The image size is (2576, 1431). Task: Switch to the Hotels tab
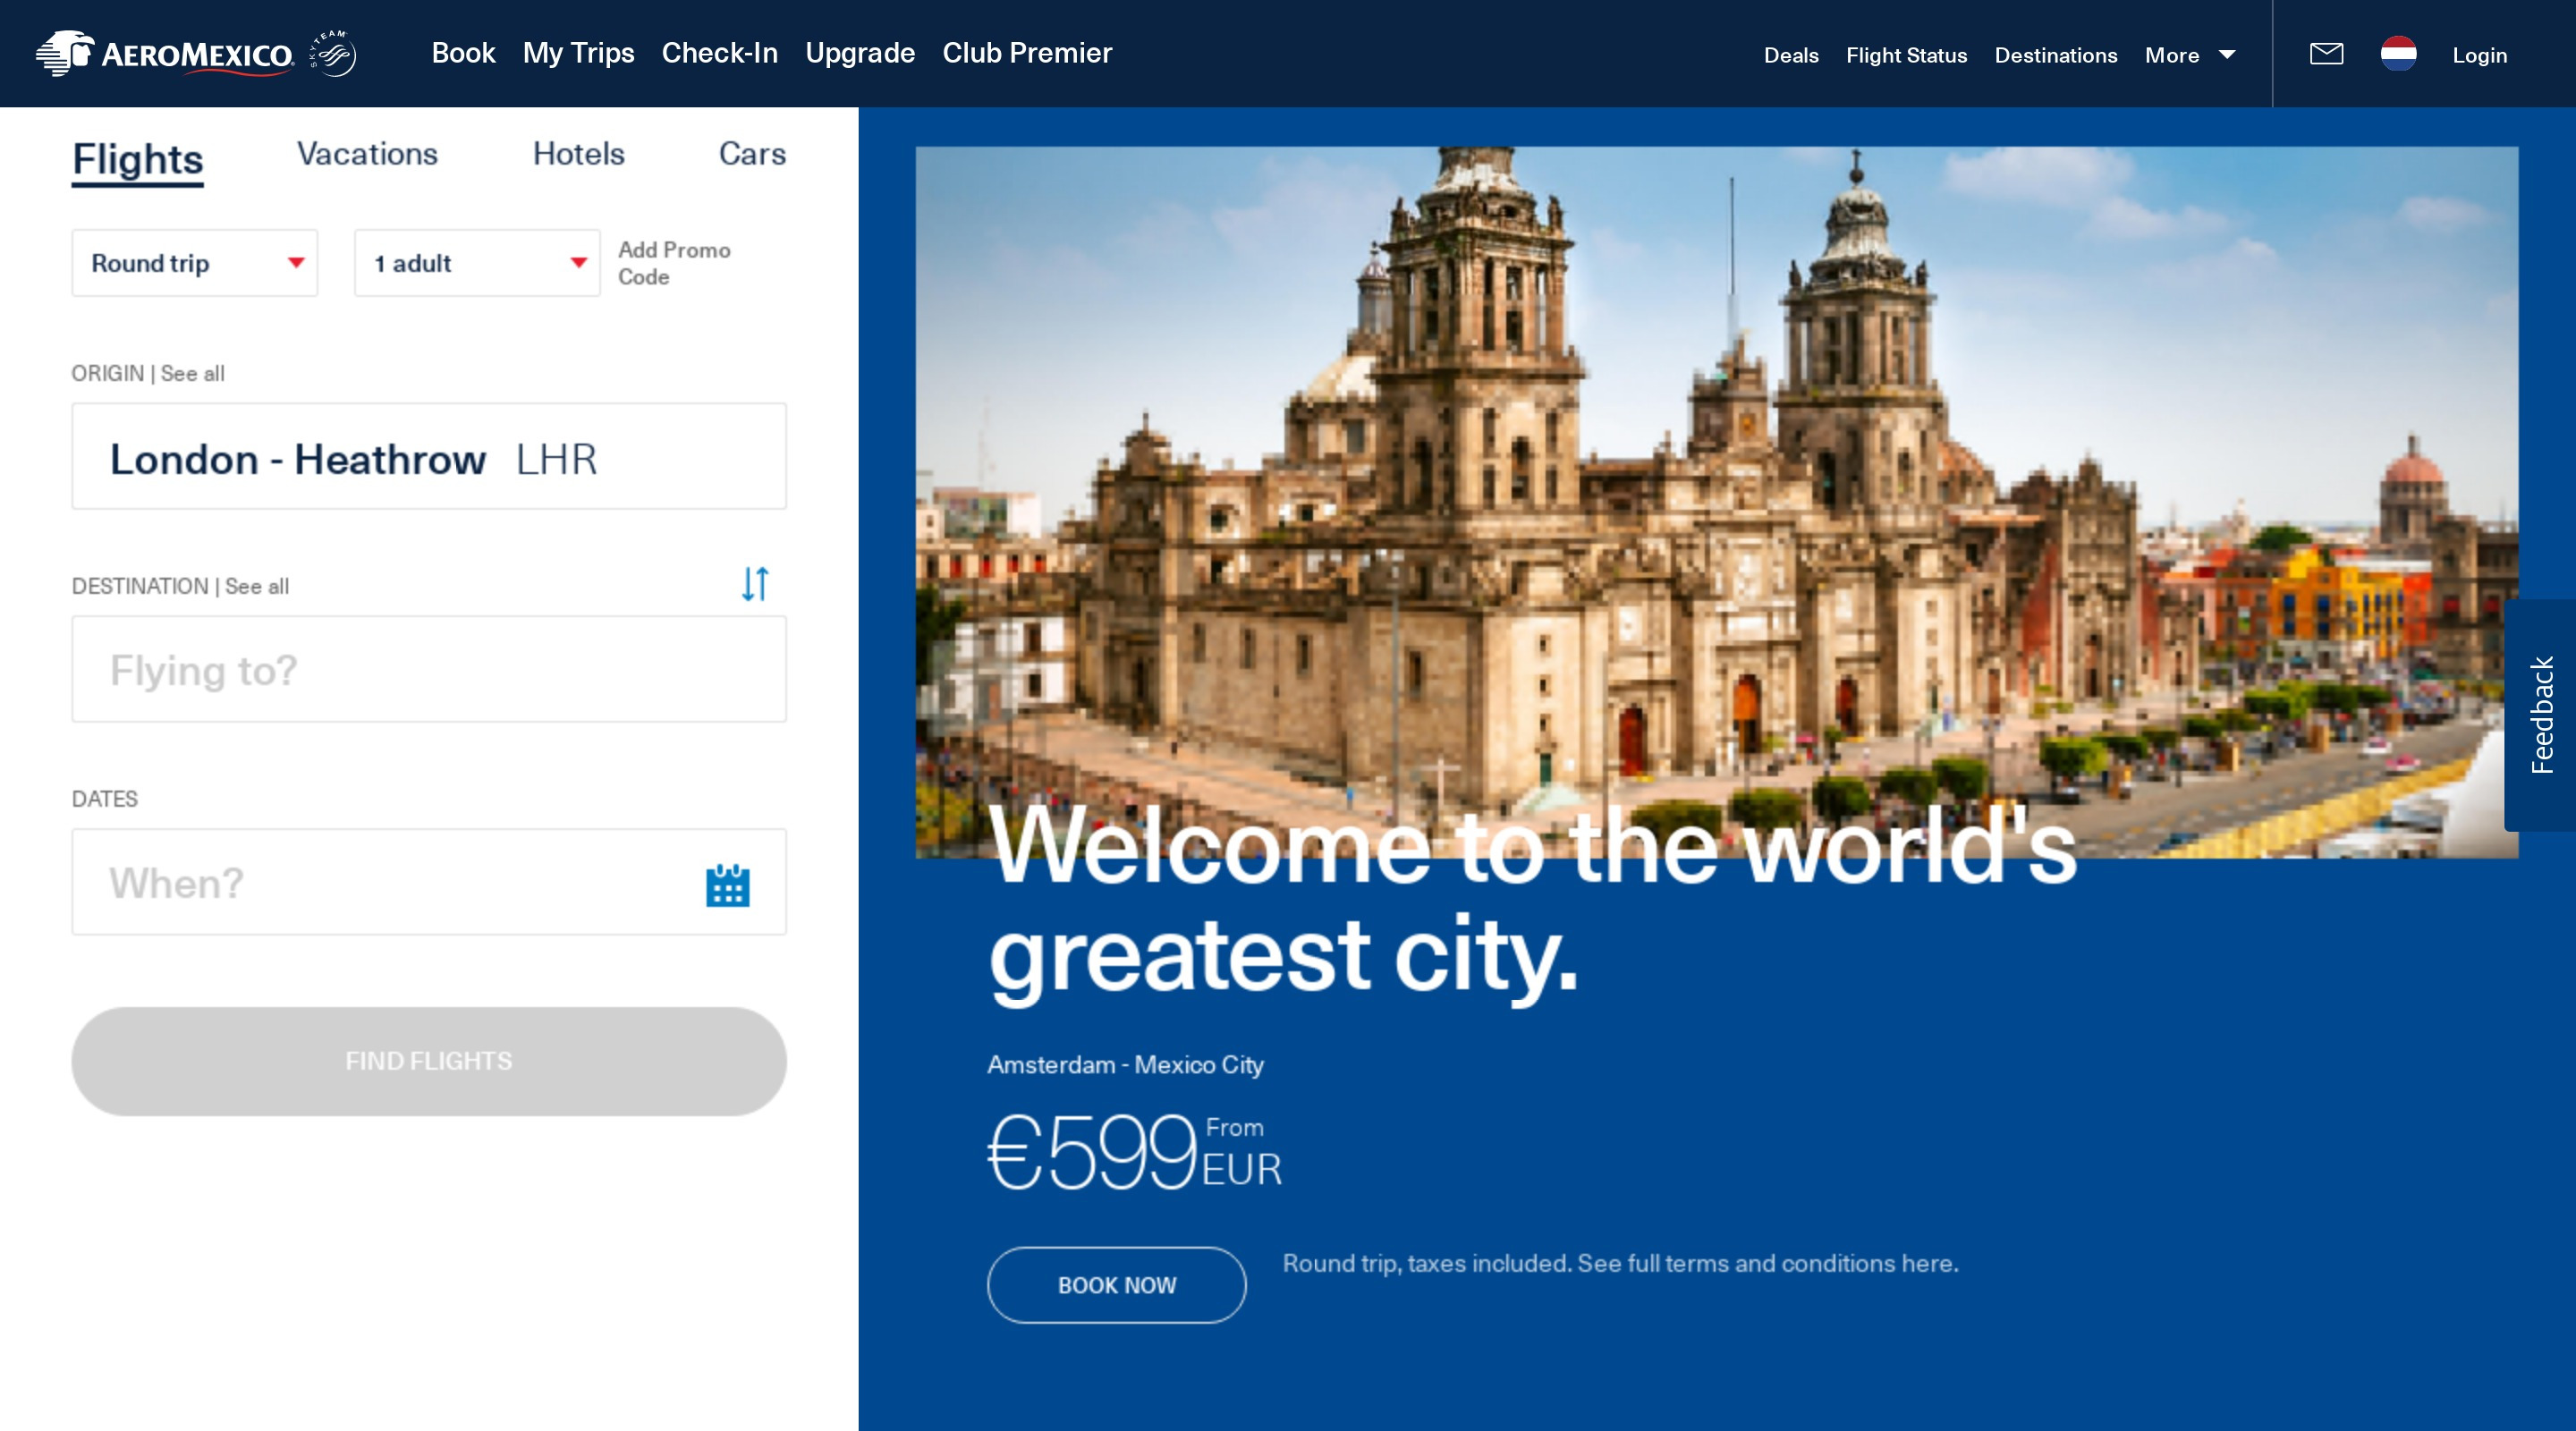[578, 154]
